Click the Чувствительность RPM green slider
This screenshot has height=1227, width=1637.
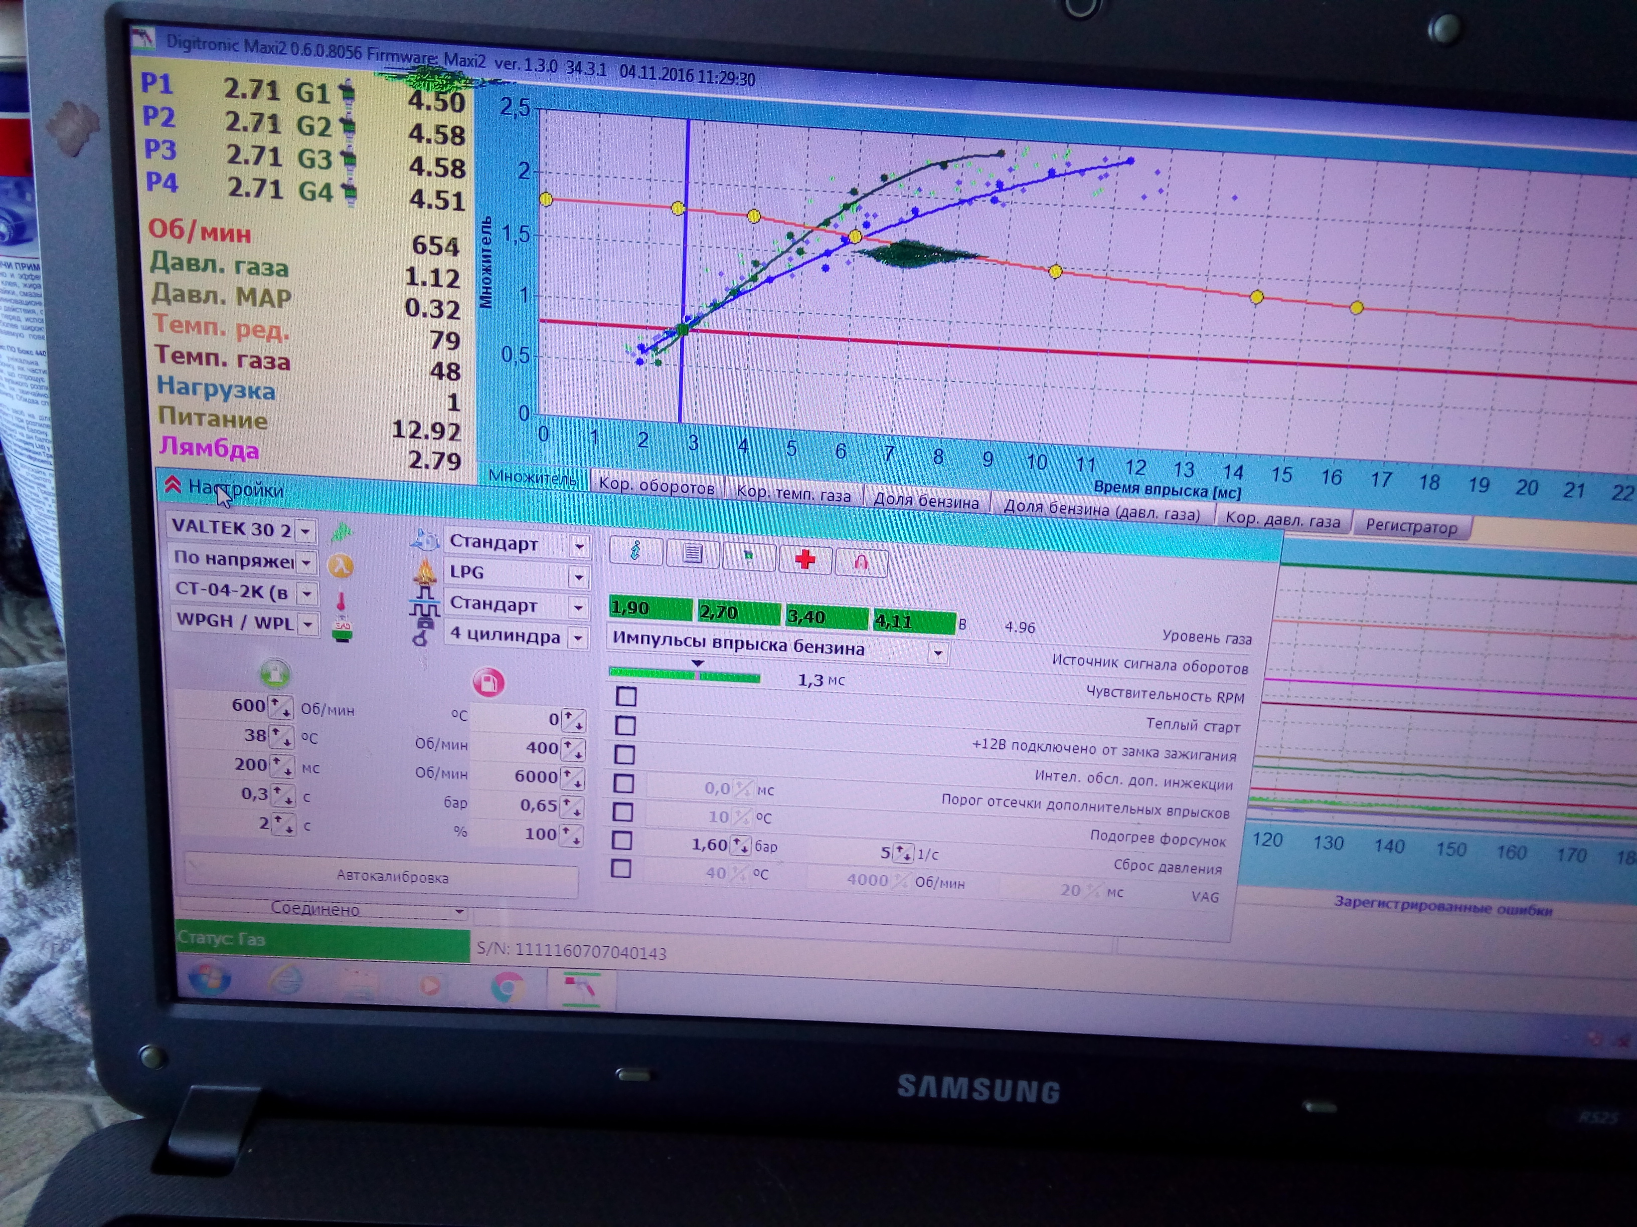(685, 675)
